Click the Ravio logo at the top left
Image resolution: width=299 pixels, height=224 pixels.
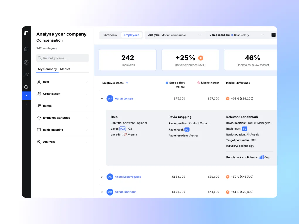(26, 33)
